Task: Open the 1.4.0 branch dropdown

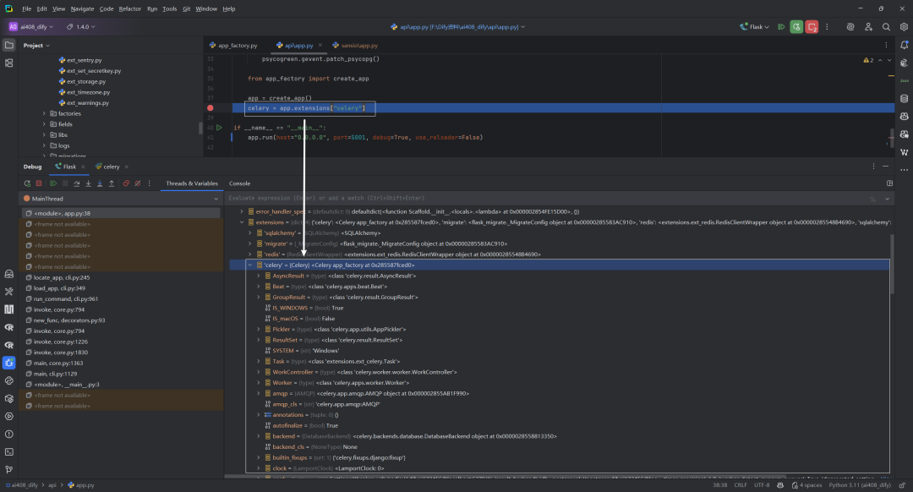Action: pos(81,27)
